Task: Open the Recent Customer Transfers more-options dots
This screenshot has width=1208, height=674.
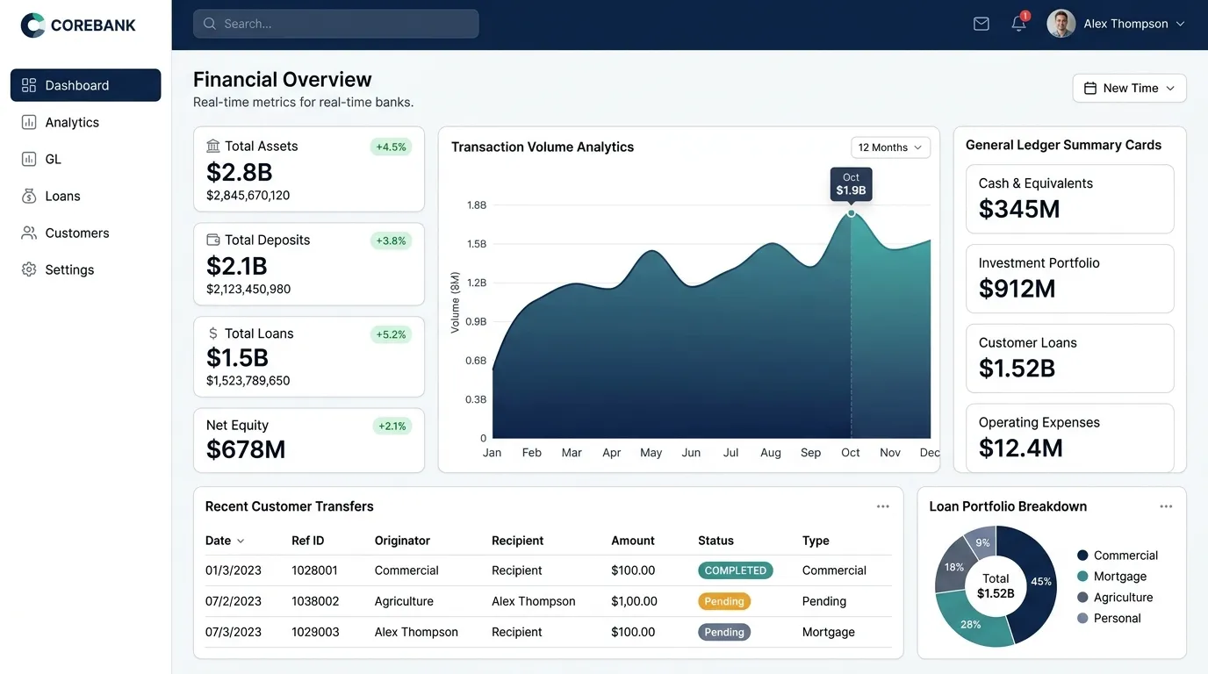Action: click(883, 506)
